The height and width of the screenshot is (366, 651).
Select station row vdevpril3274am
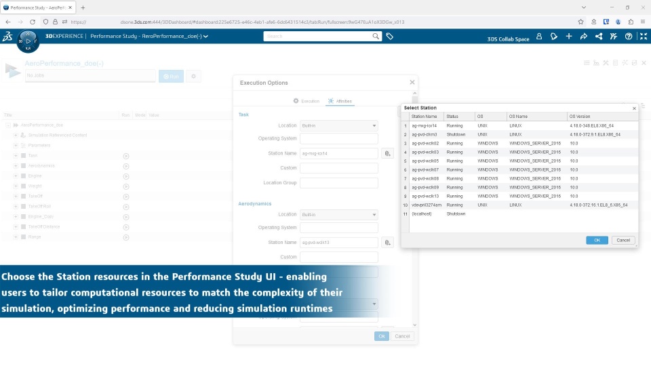pyautogui.click(x=520, y=205)
